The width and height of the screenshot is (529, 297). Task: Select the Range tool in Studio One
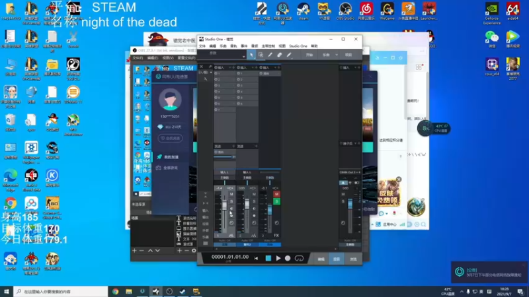[261, 55]
